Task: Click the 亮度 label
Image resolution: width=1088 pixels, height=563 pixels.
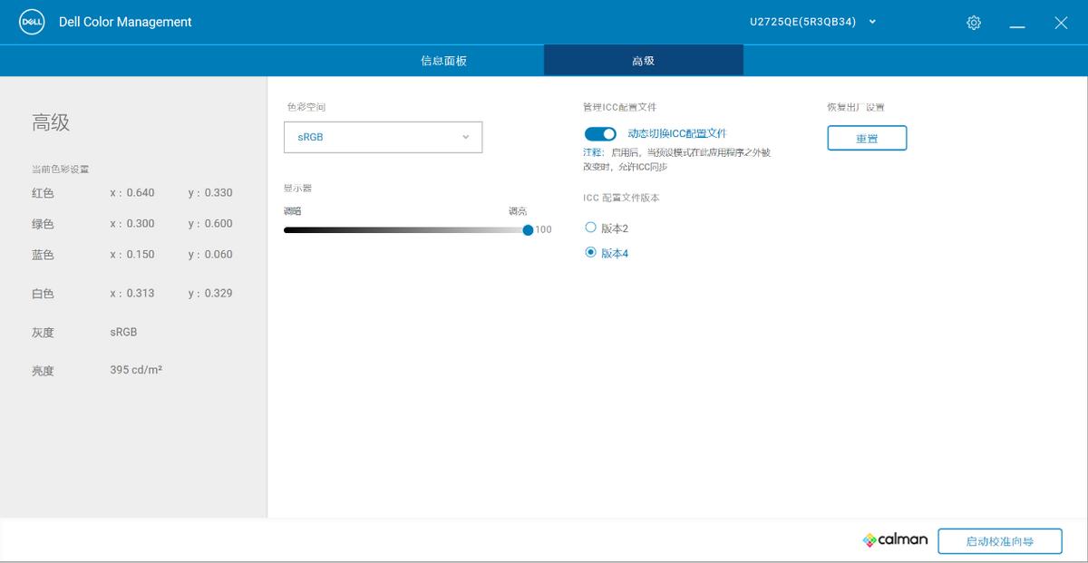Action: (43, 371)
